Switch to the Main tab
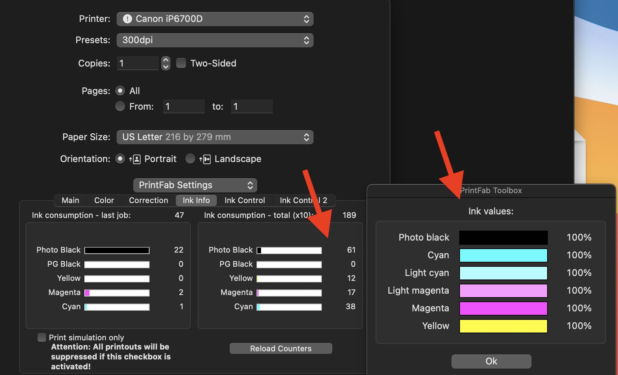This screenshot has height=375, width=618. pos(71,201)
